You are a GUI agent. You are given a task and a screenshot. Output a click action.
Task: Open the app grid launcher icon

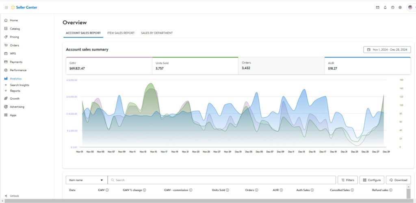point(6,7)
